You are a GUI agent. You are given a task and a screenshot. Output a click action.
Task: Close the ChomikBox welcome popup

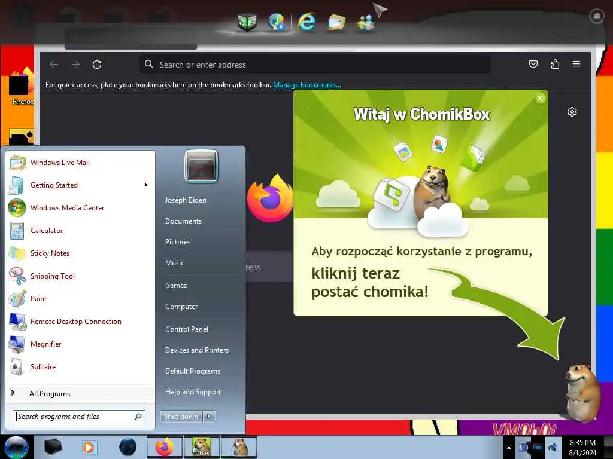click(540, 99)
